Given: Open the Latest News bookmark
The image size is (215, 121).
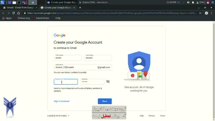Looking at the screenshot, I should 41,18.
